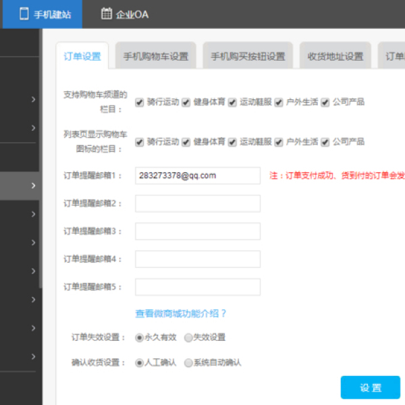
Task: Open the 手机购买按钮设置 tab
Action: (x=248, y=57)
